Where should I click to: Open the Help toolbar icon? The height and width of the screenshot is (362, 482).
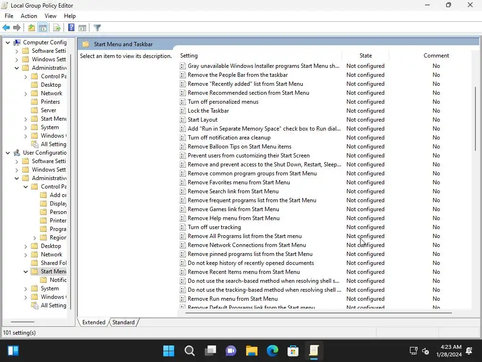click(x=71, y=28)
